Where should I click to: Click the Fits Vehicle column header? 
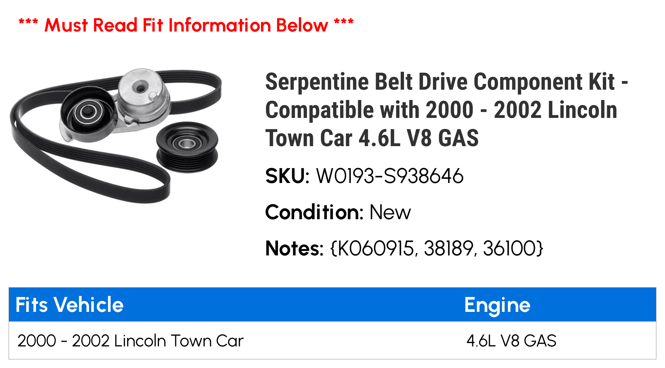[x=69, y=305]
